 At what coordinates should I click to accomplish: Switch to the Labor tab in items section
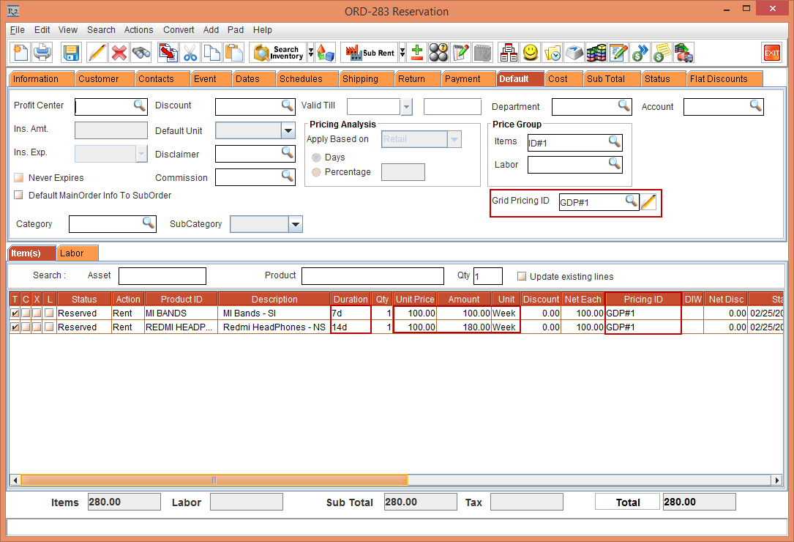pyautogui.click(x=77, y=252)
